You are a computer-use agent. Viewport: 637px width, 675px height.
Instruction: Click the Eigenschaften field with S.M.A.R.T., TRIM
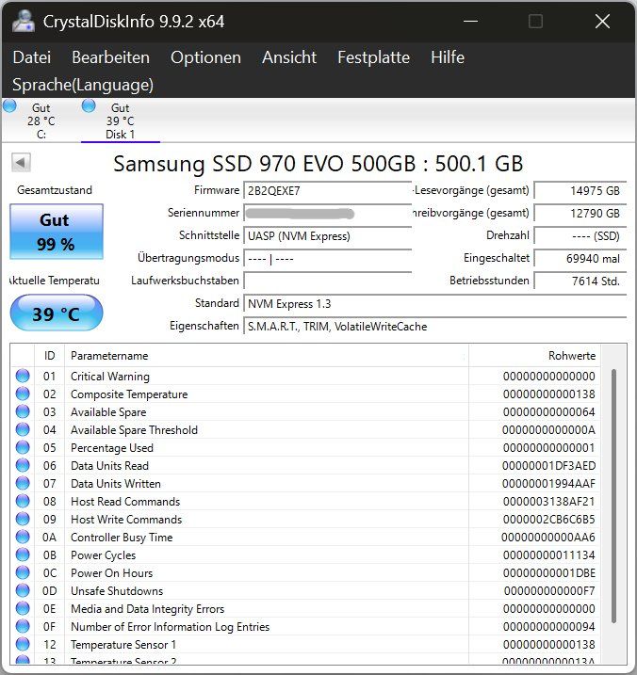pyautogui.click(x=434, y=327)
